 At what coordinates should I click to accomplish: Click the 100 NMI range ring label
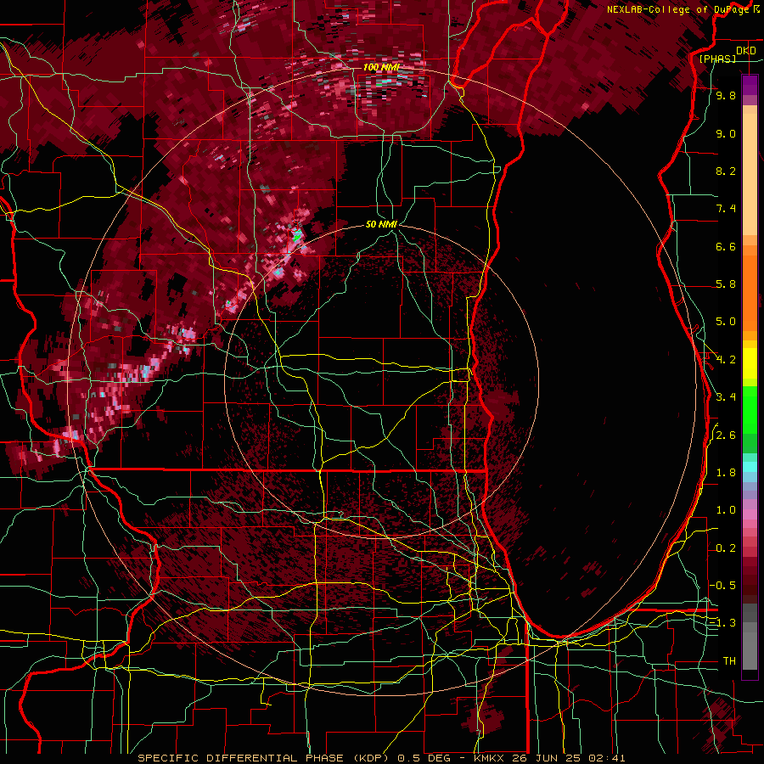pos(381,67)
